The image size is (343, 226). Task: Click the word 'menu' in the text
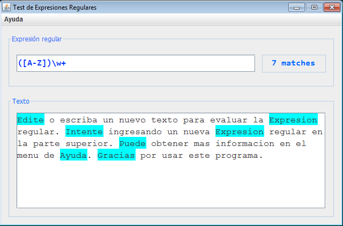(28, 156)
